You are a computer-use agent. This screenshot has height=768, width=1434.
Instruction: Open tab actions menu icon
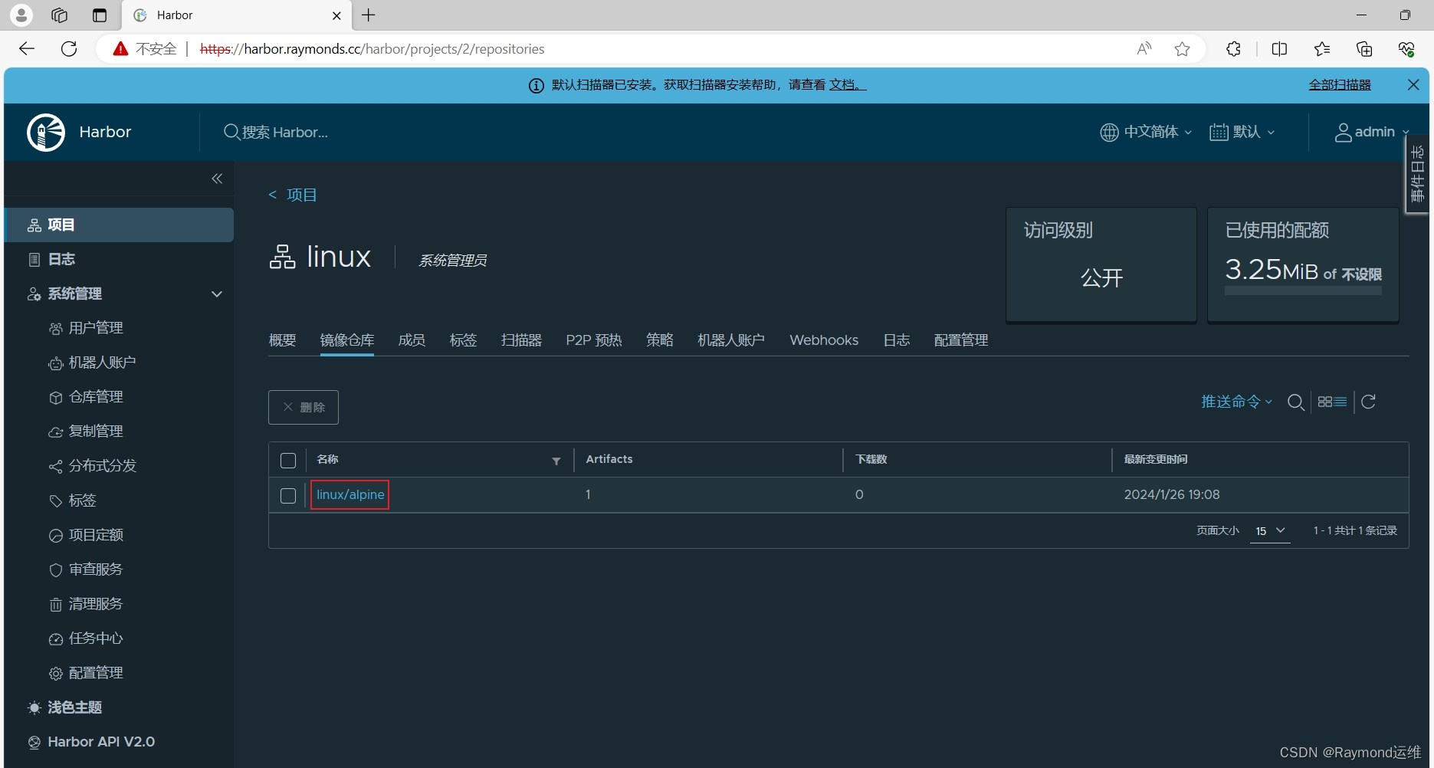[100, 15]
